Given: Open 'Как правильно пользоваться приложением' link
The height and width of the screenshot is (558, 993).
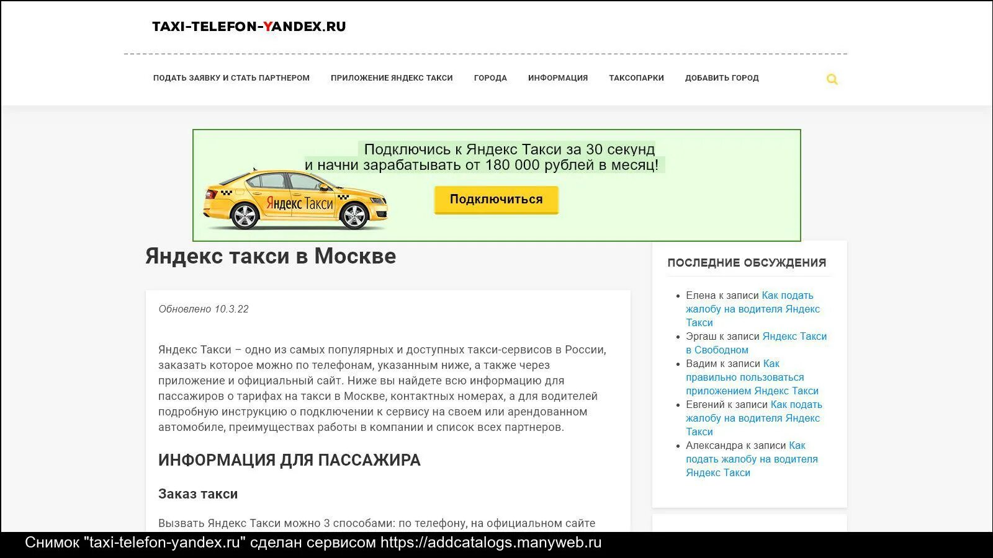Looking at the screenshot, I should click(x=752, y=377).
